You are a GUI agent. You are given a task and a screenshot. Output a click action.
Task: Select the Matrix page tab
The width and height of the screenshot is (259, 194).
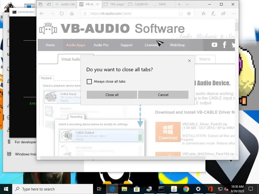205,59
